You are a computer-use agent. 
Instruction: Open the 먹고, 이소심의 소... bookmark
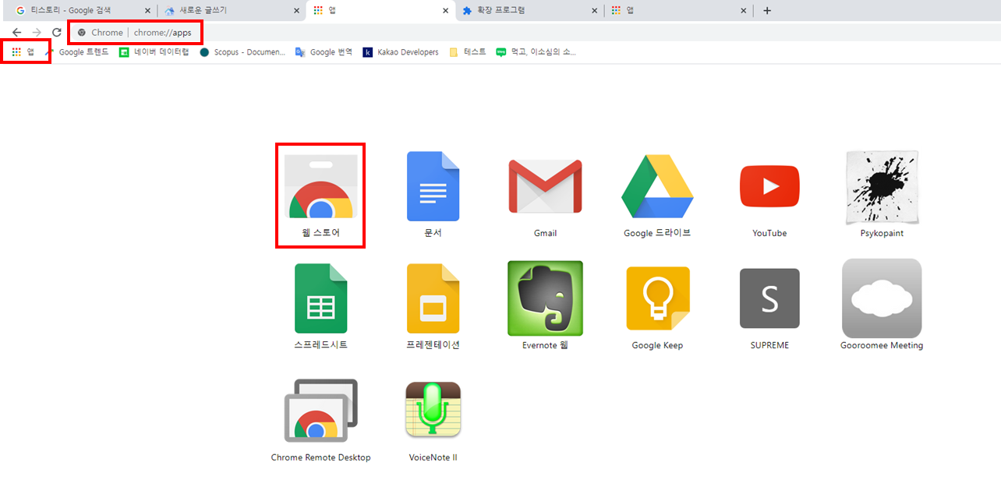(536, 52)
